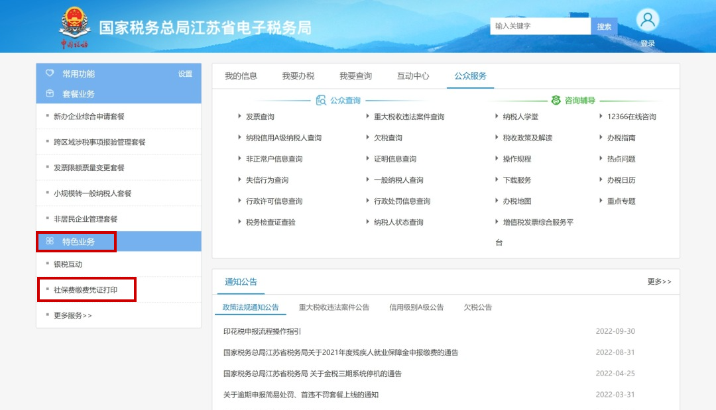Image resolution: width=716 pixels, height=410 pixels.
Task: Open the 证明信息查询 link
Action: point(395,159)
